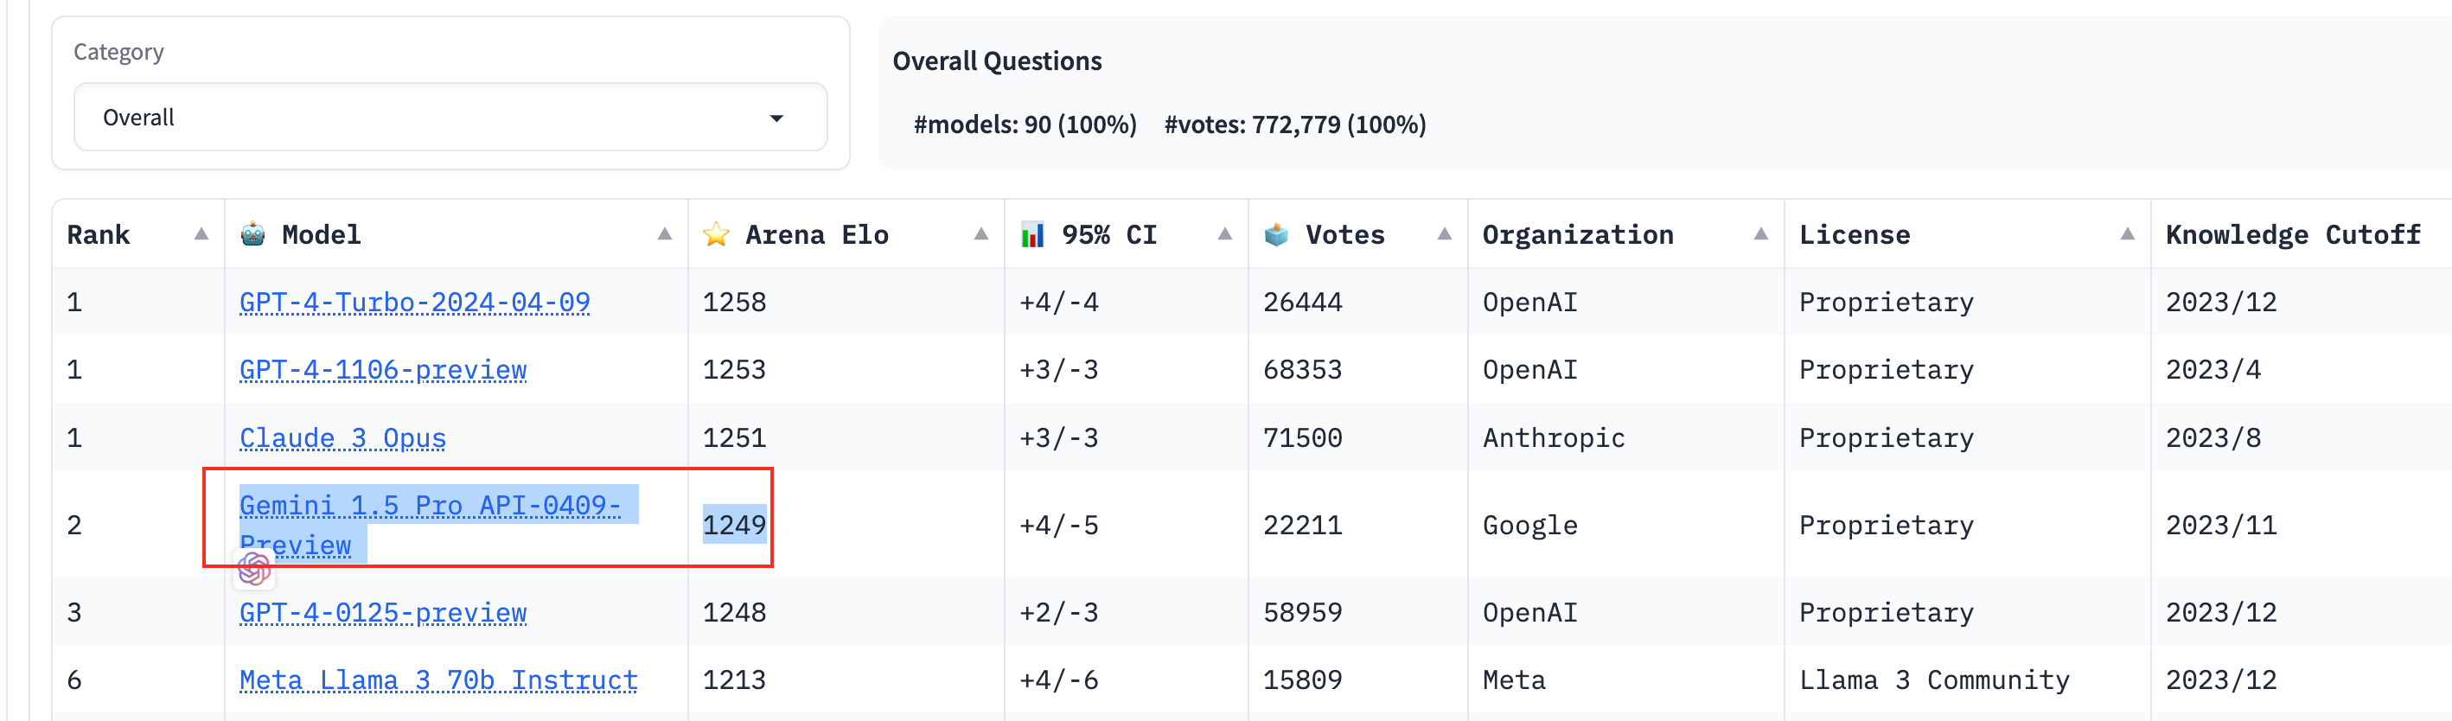
Task: Open Gemini 1.5 Pro API-0409-Preview link
Action: 431,525
